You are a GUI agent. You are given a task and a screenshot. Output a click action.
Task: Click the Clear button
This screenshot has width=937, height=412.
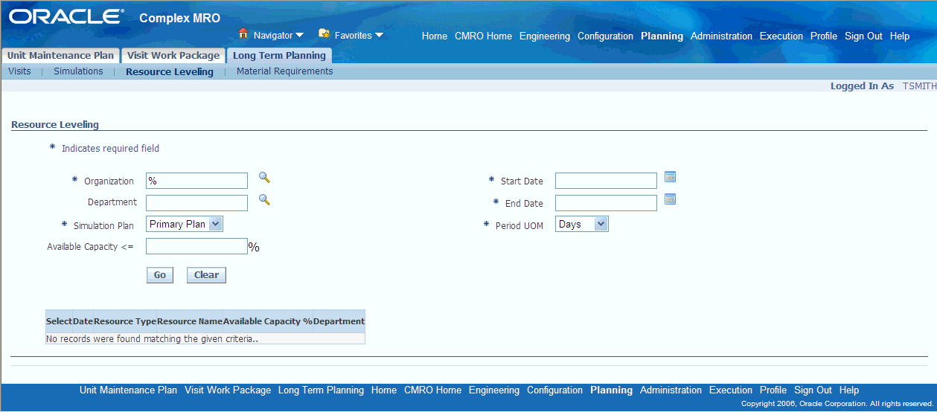206,275
